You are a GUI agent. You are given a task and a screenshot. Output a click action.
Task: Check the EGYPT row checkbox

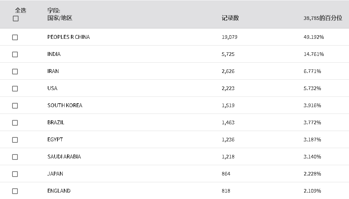click(x=15, y=140)
